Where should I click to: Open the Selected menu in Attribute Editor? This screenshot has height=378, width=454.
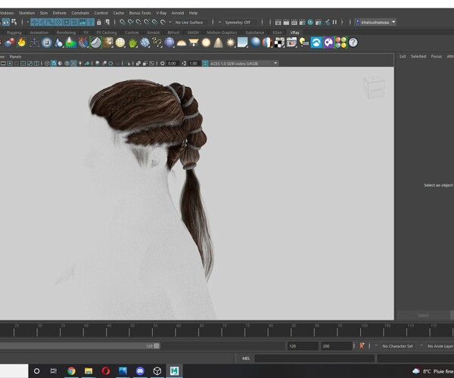[x=418, y=57]
